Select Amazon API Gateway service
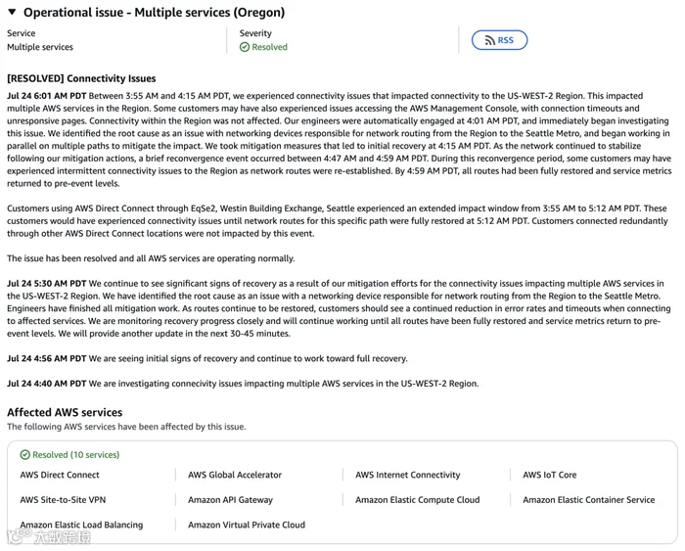 point(230,500)
